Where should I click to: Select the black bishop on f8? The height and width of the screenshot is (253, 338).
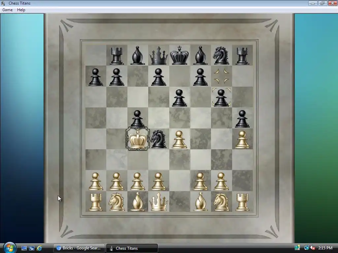click(x=200, y=55)
